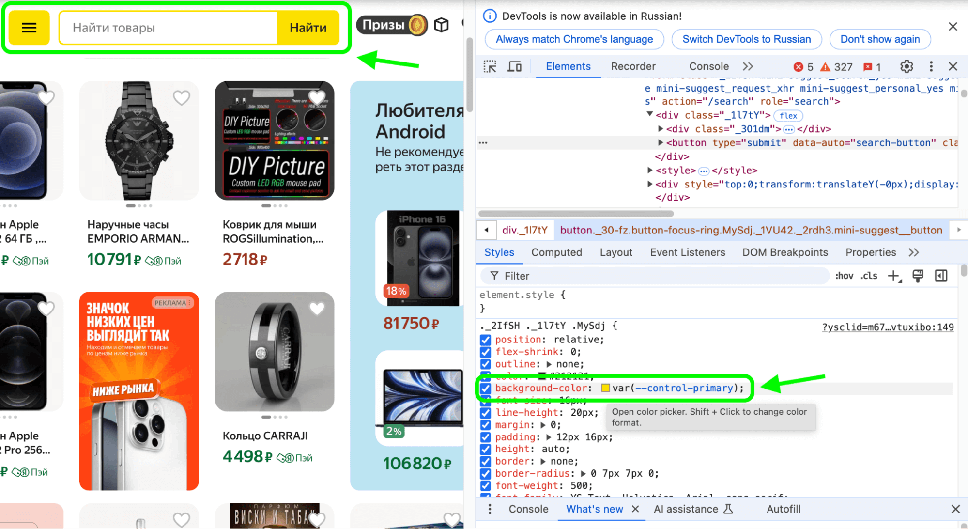Screen dimensions: 968x529
Task: Click the horizontal scrollbar in Elements tree
Action: [576, 214]
